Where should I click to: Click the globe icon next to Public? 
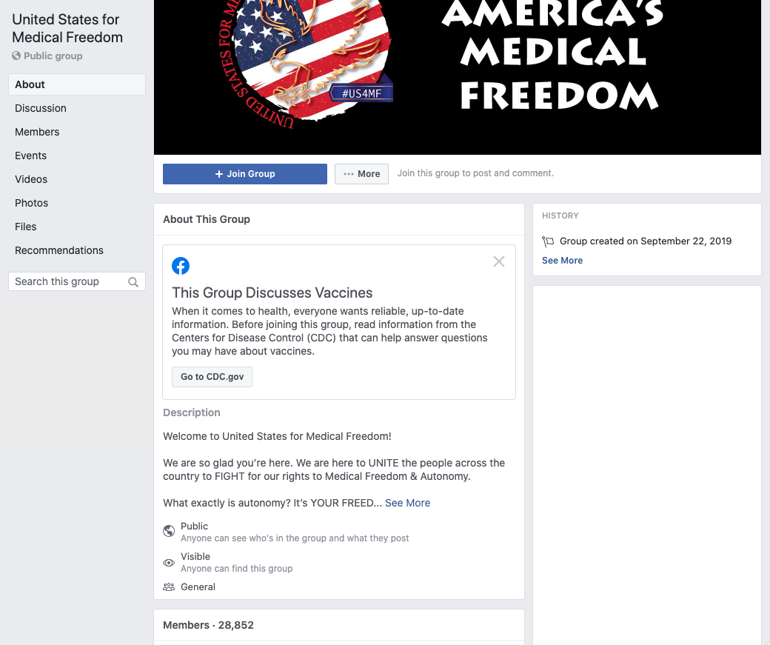(x=169, y=531)
